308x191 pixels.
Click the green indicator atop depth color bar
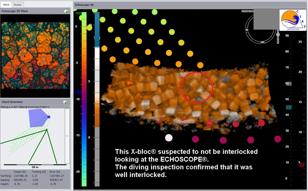tap(78, 13)
